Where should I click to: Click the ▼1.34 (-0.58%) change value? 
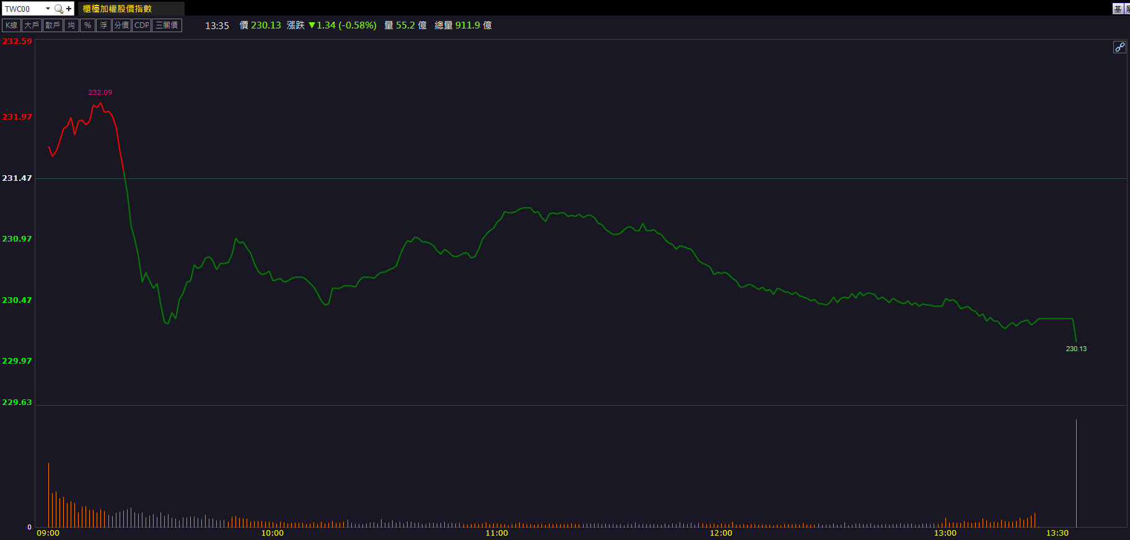pos(343,25)
